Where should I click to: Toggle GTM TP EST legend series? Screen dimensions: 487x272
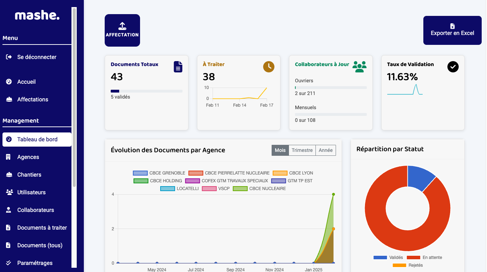tap(292, 181)
